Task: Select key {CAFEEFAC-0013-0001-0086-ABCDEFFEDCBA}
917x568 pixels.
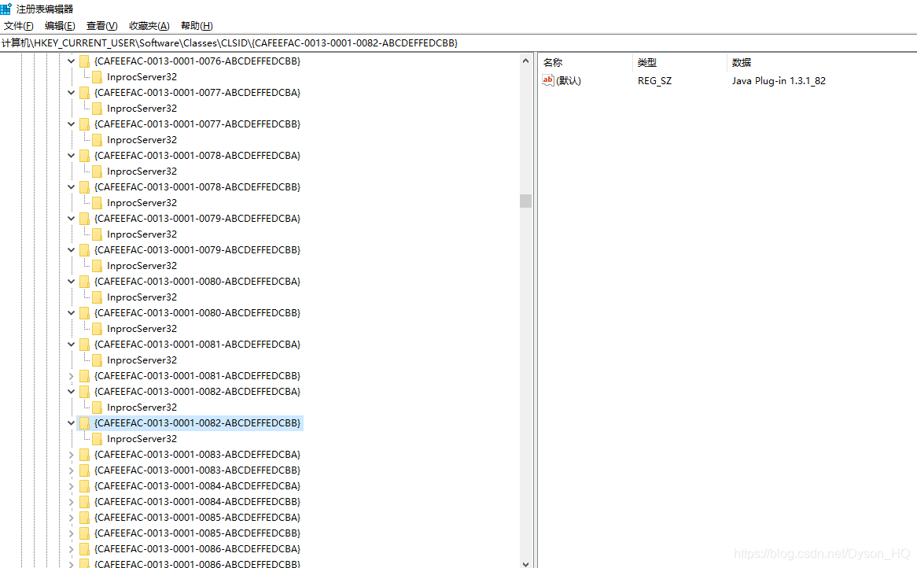Action: tap(197, 549)
